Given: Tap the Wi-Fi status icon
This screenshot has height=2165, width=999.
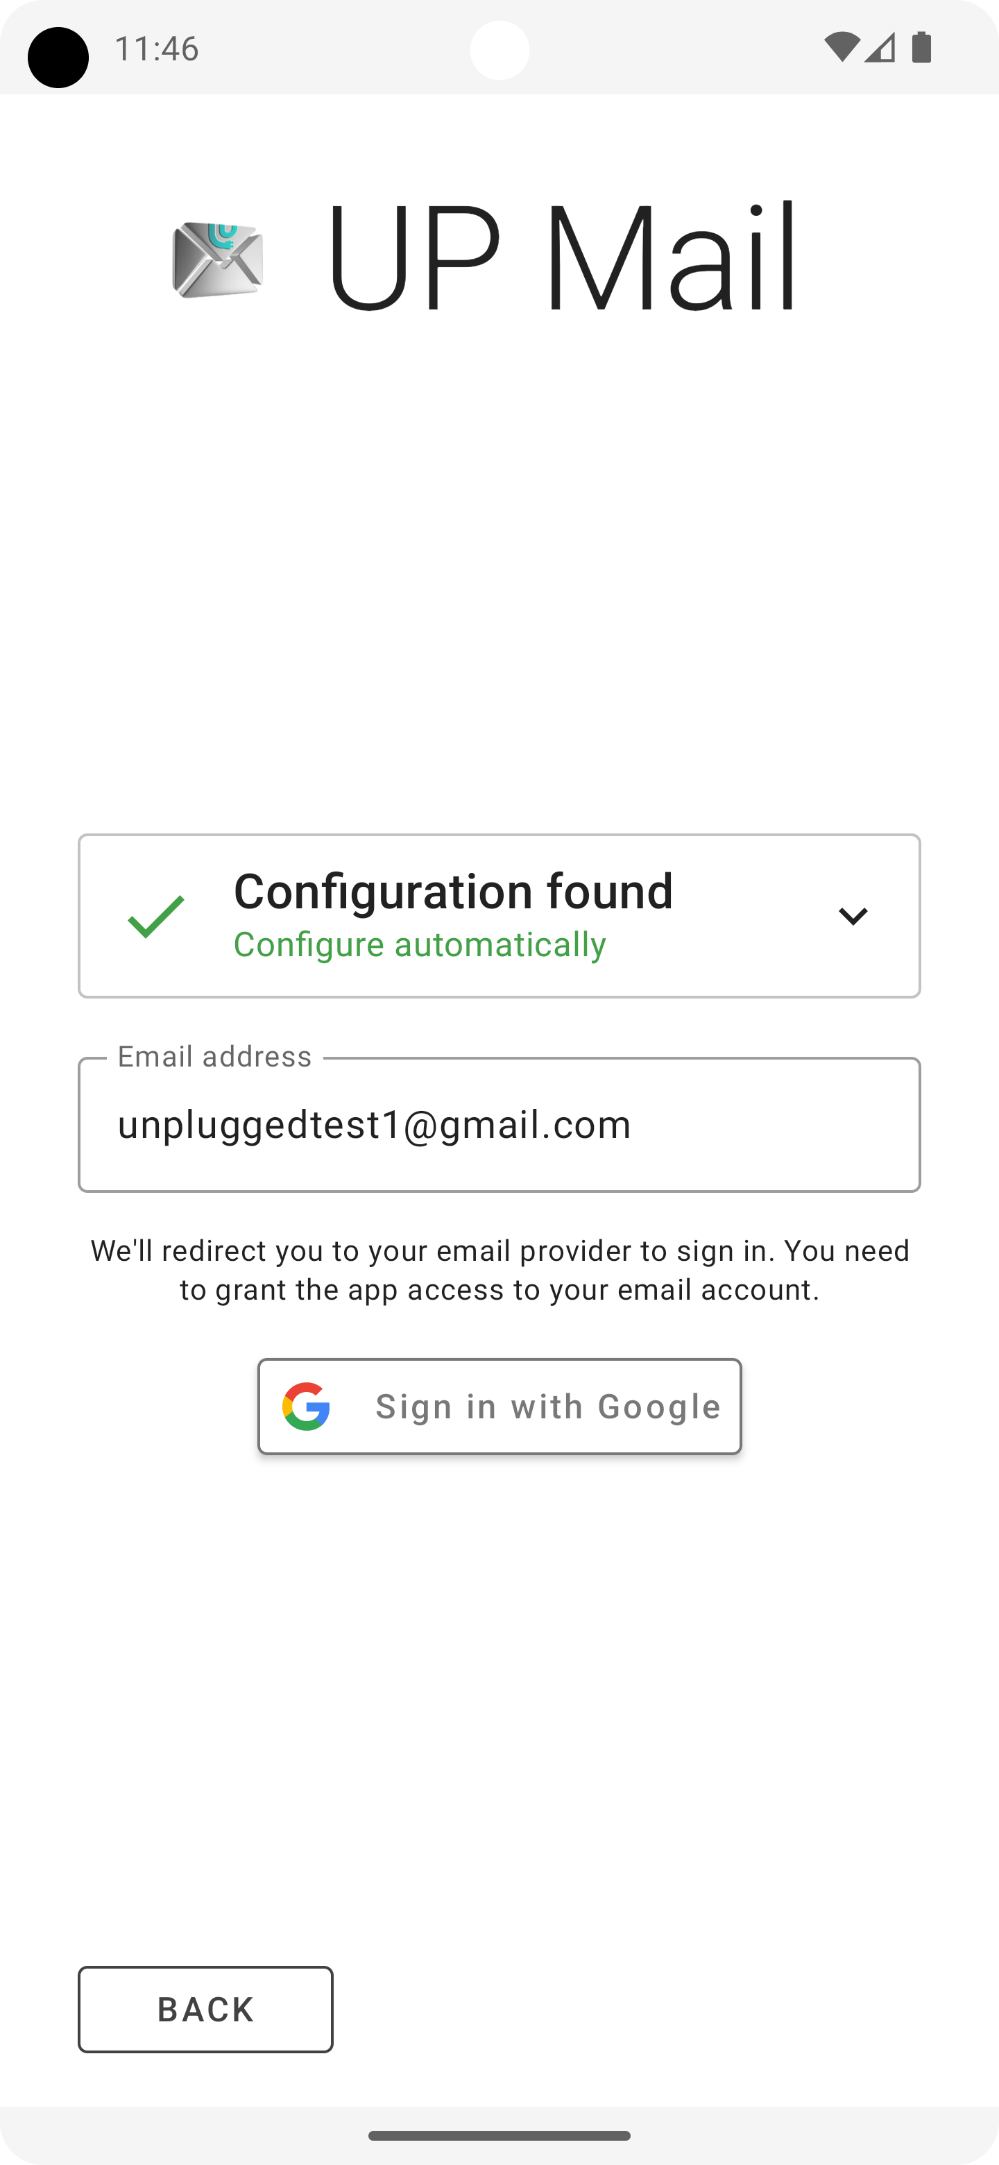Looking at the screenshot, I should coord(840,48).
